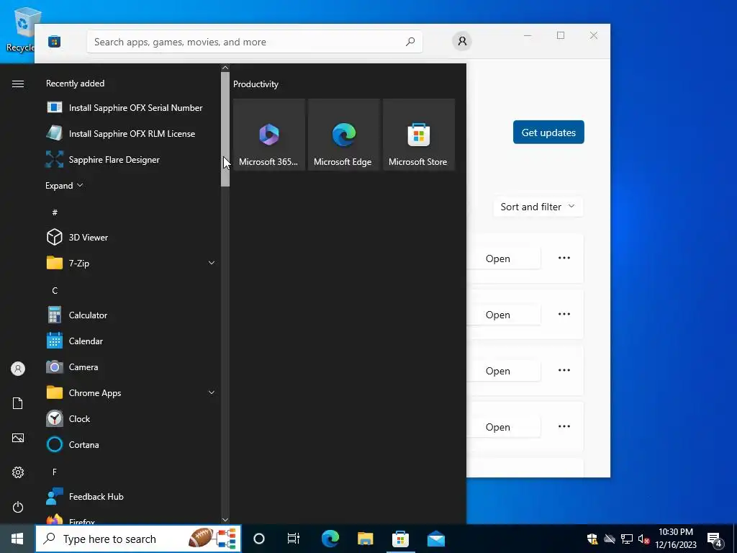The width and height of the screenshot is (737, 553).
Task: Click the F letter group header
Action: tap(55, 472)
